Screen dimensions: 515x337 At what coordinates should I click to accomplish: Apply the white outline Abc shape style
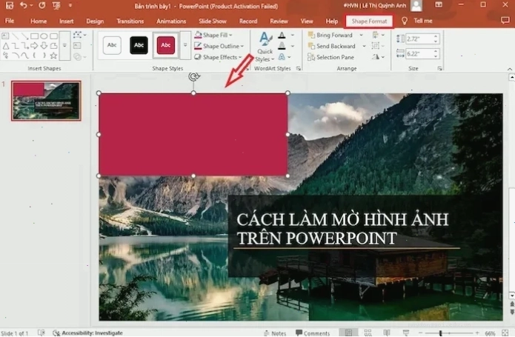(112, 45)
